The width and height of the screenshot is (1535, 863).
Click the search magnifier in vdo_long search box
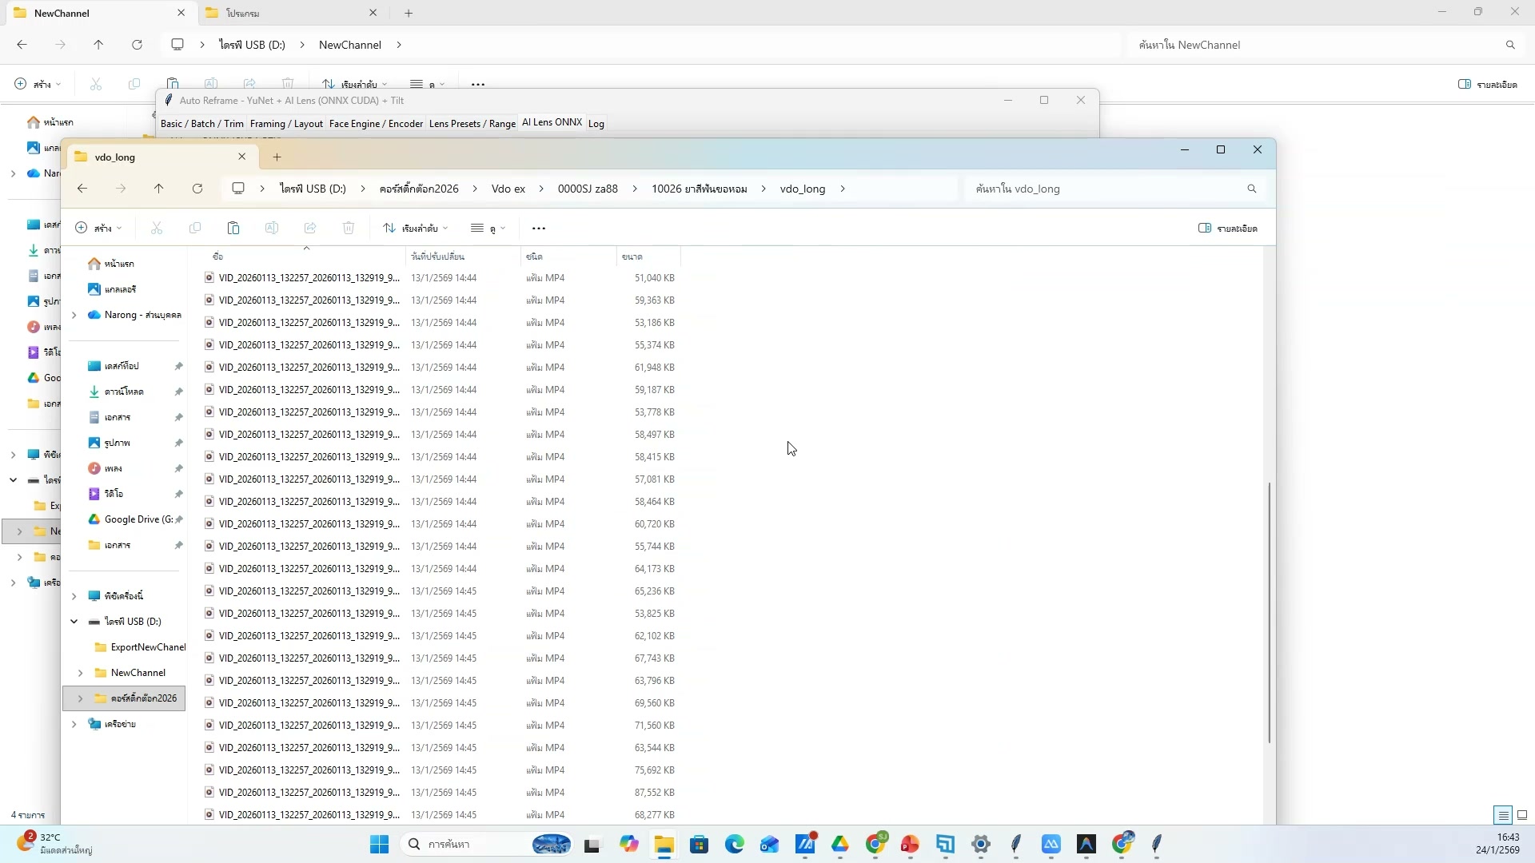click(1251, 189)
